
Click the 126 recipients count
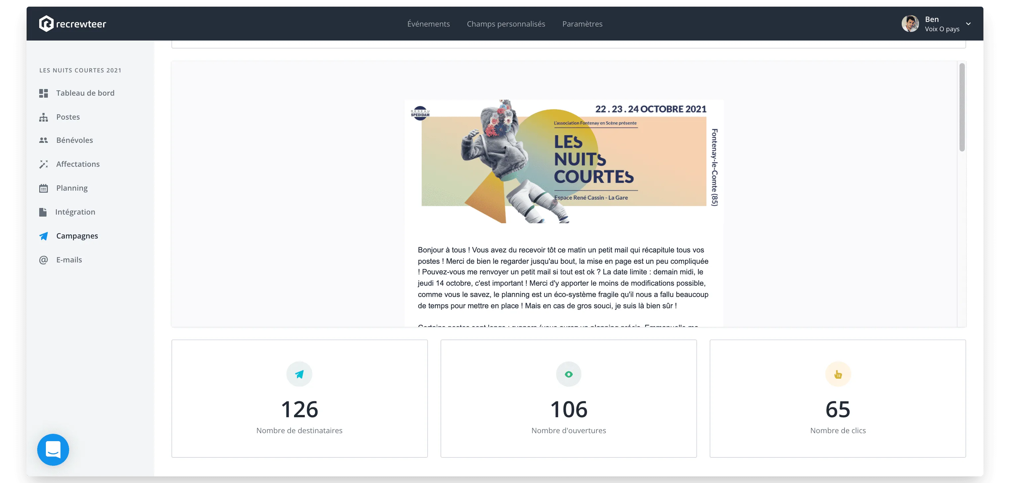[x=300, y=409]
